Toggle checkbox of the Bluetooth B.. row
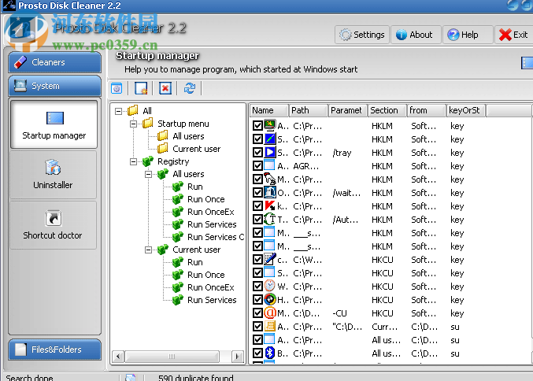533x381 pixels. [x=257, y=353]
